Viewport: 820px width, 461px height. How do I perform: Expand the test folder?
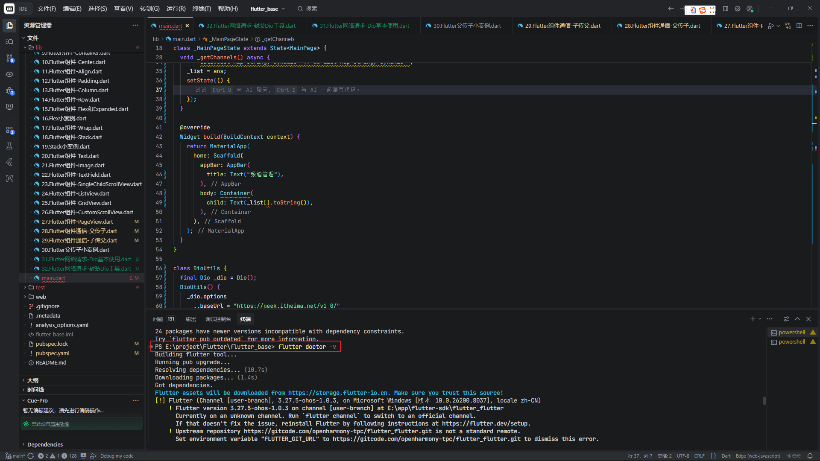40,287
